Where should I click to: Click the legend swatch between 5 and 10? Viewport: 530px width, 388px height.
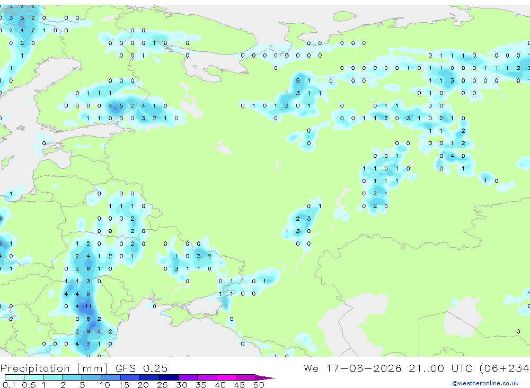pyautogui.click(x=92, y=377)
